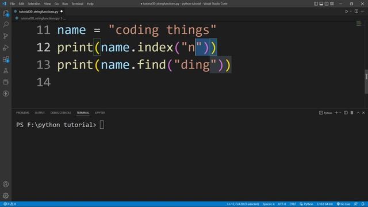This screenshot has width=368, height=207.
Task: Close the terminal panel
Action: coord(363,113)
